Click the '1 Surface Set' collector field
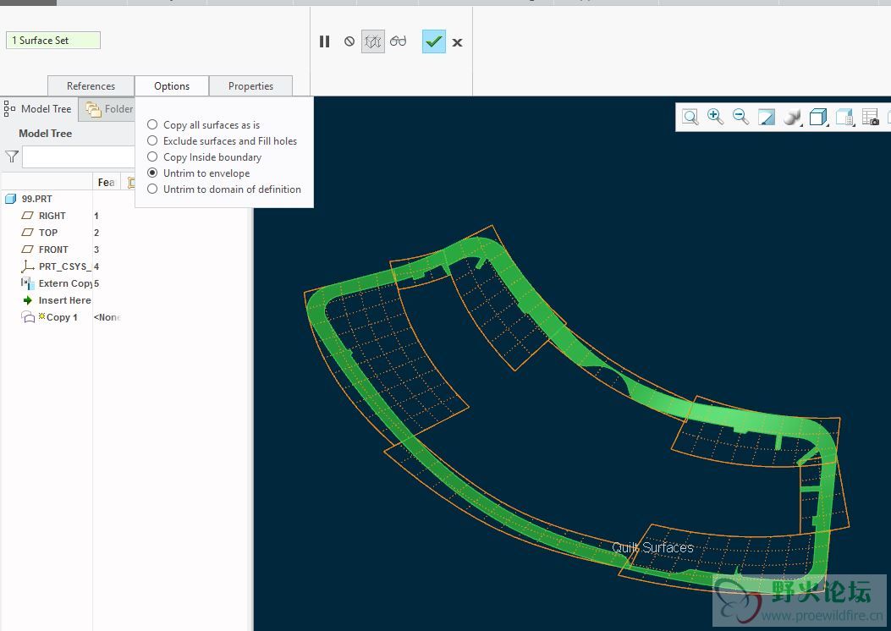The width and height of the screenshot is (891, 631). pos(53,41)
